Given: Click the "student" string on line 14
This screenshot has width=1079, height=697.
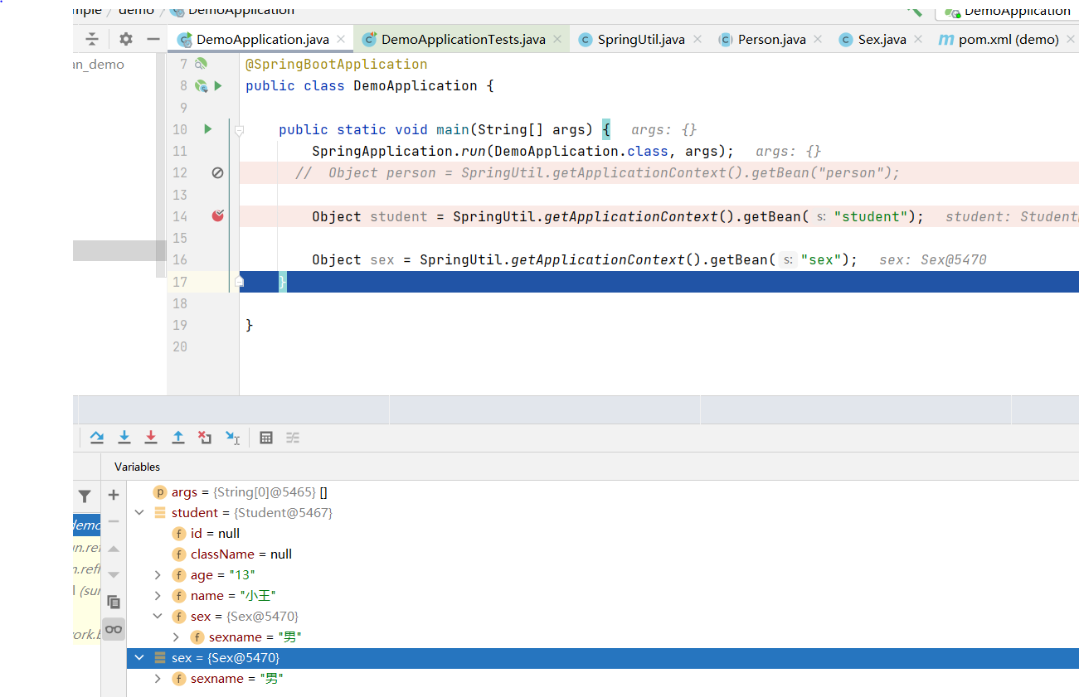Looking at the screenshot, I should coord(870,216).
